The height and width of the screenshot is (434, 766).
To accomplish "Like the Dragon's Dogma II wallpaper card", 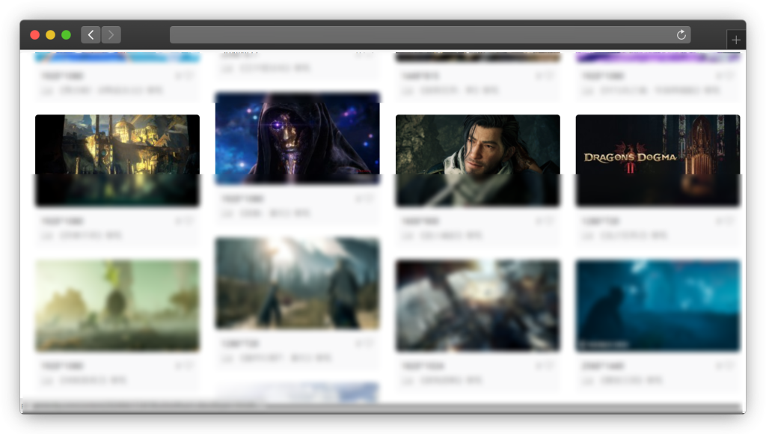I will (724, 221).
